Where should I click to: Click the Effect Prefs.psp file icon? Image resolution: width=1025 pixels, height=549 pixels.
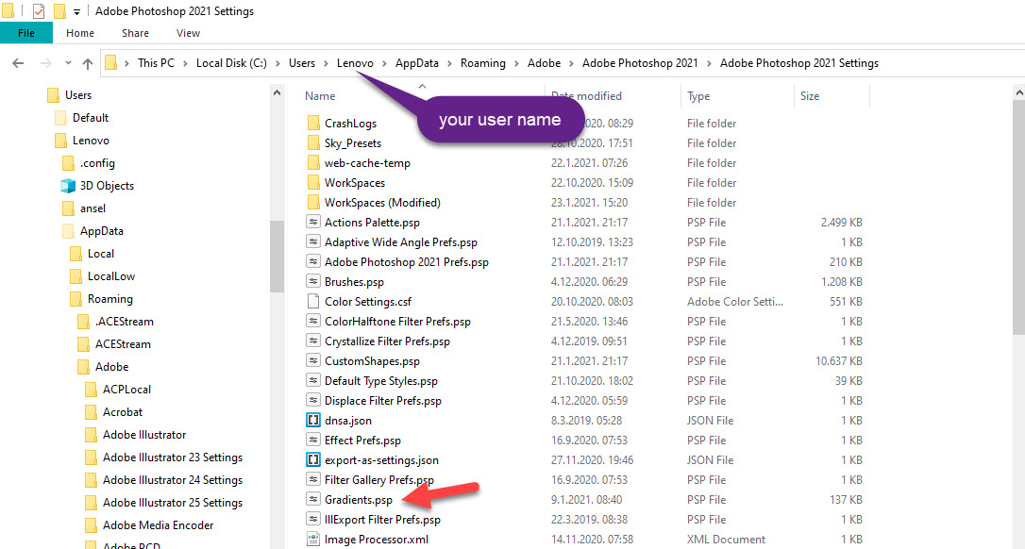313,441
